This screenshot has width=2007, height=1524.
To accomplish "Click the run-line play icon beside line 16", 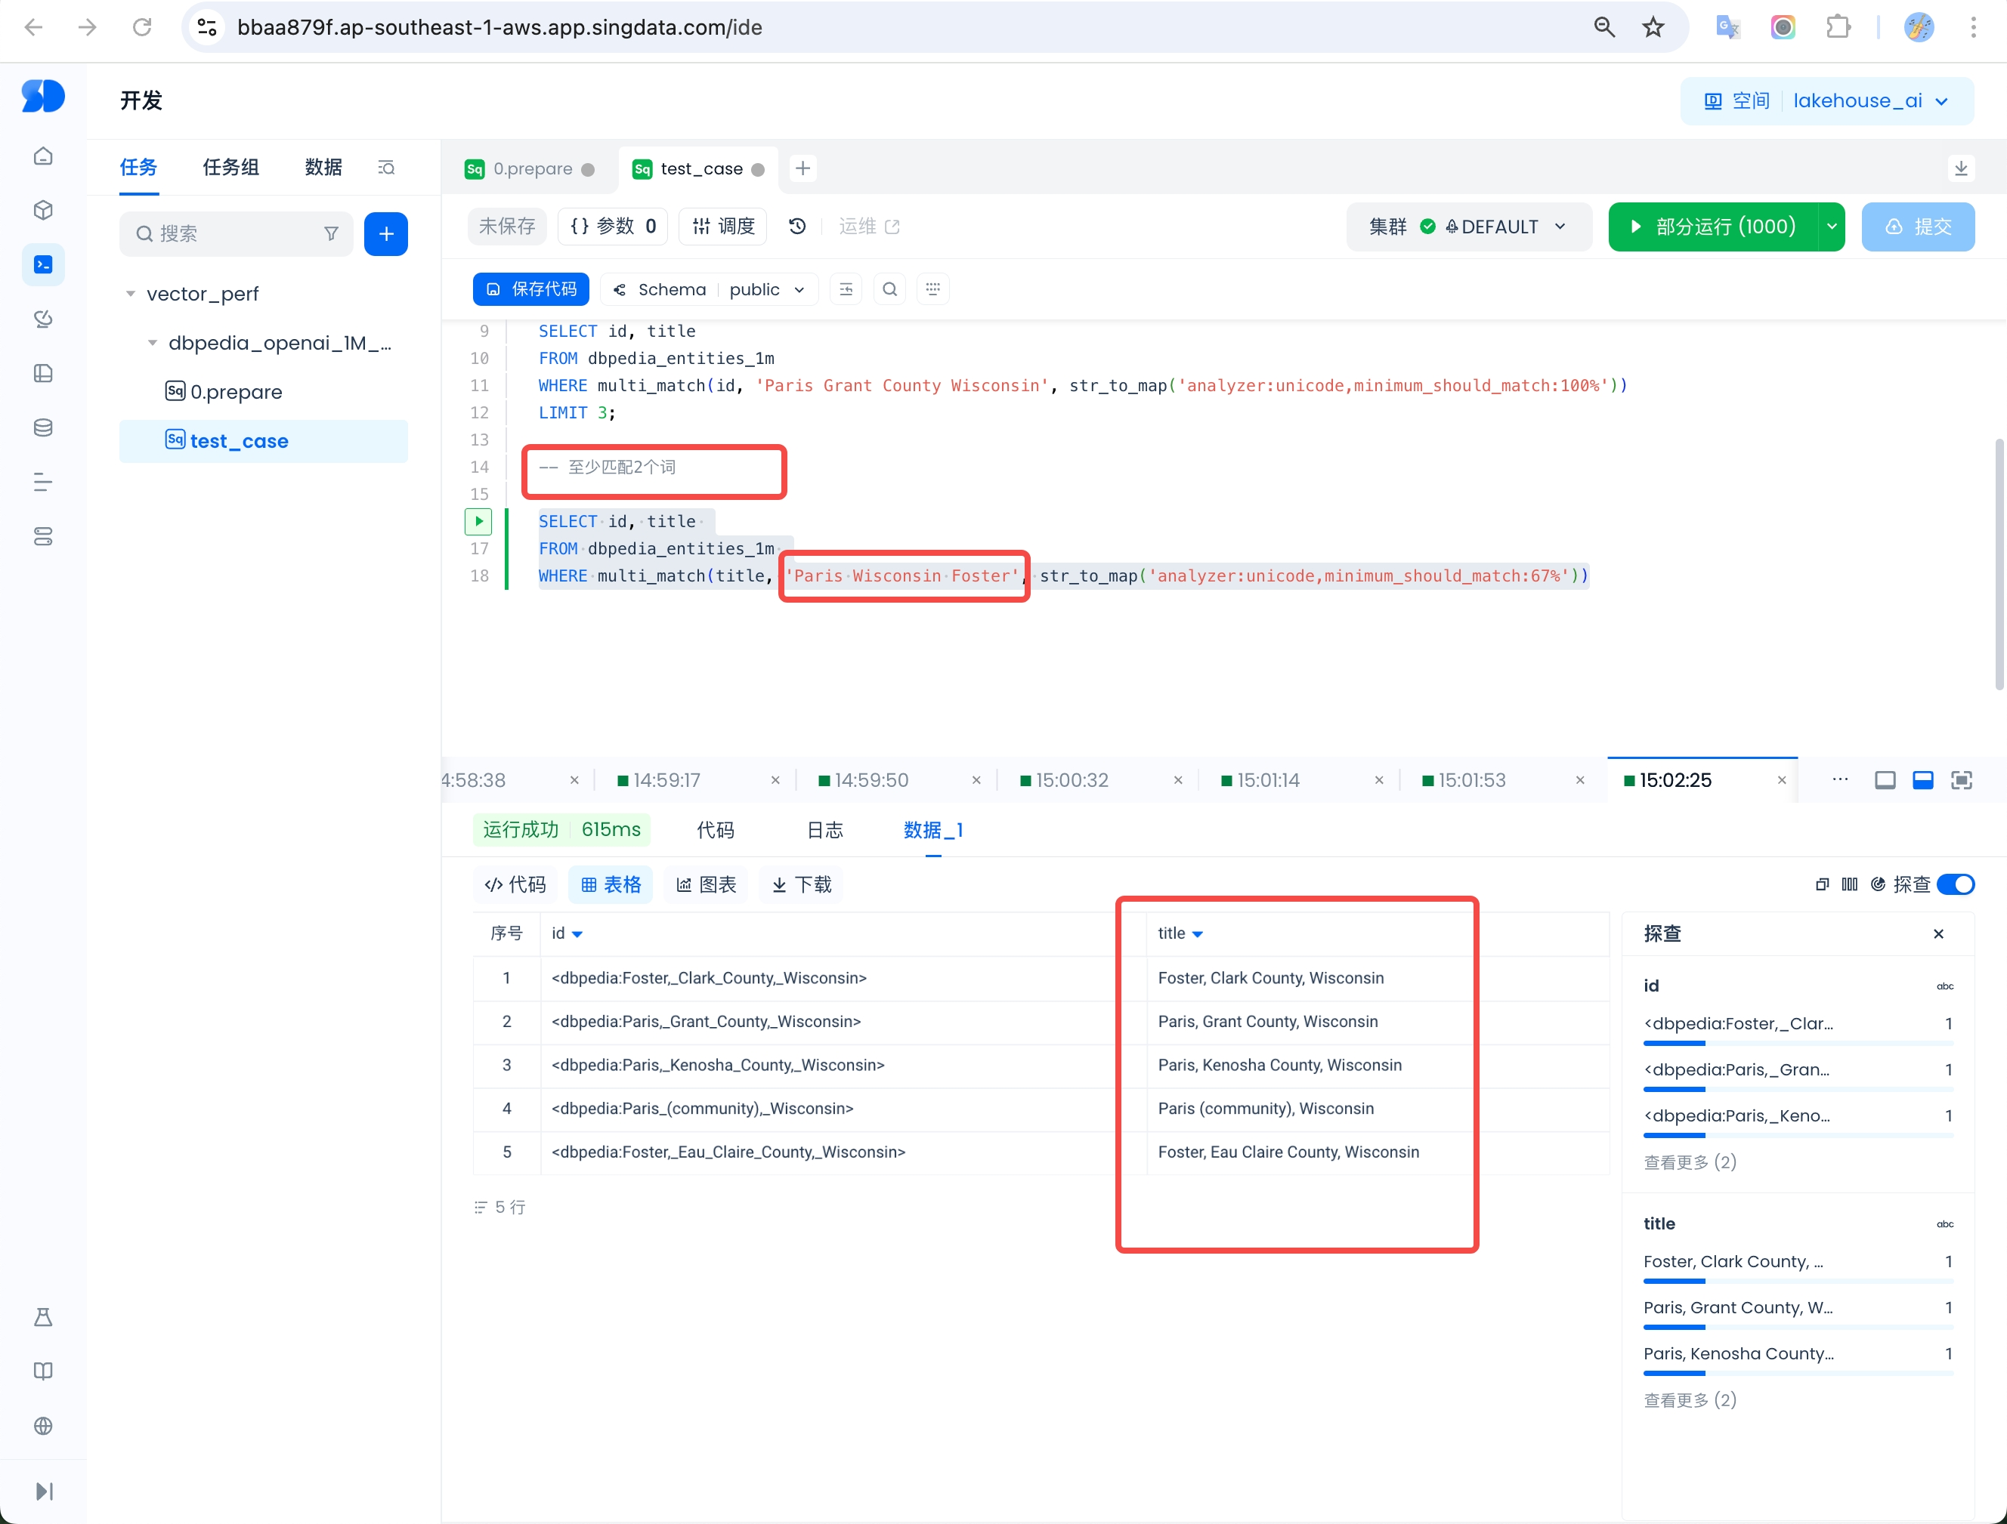I will click(x=478, y=522).
